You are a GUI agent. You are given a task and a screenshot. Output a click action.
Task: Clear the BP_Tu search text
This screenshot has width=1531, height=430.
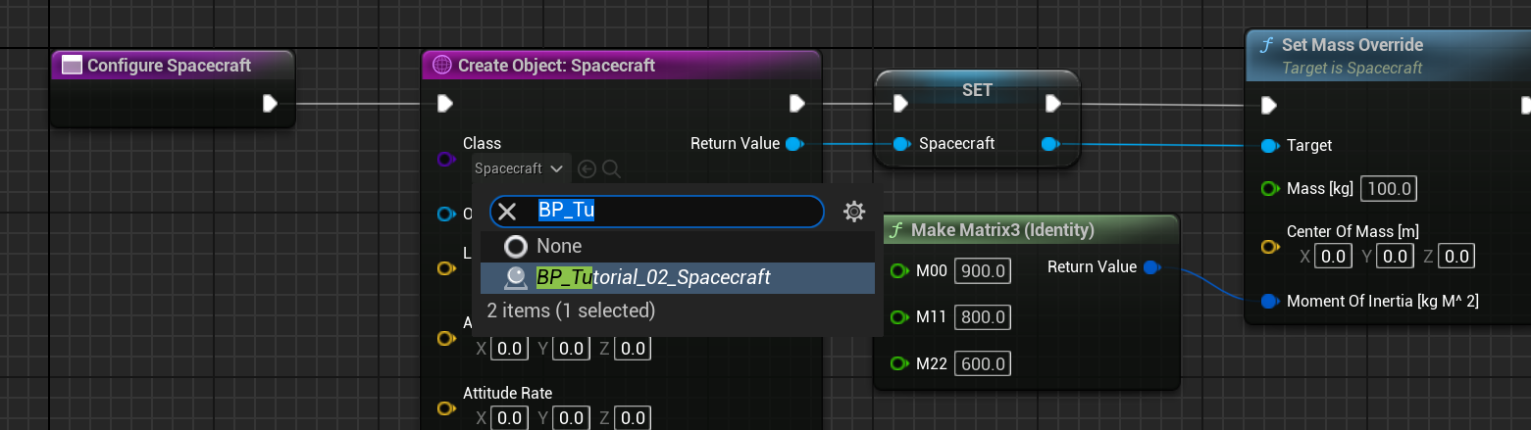point(508,212)
